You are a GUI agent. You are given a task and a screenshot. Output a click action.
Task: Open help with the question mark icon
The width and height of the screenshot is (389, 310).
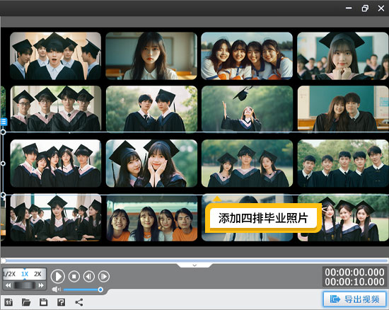61,302
